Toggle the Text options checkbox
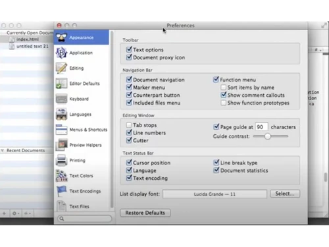 tap(129, 49)
